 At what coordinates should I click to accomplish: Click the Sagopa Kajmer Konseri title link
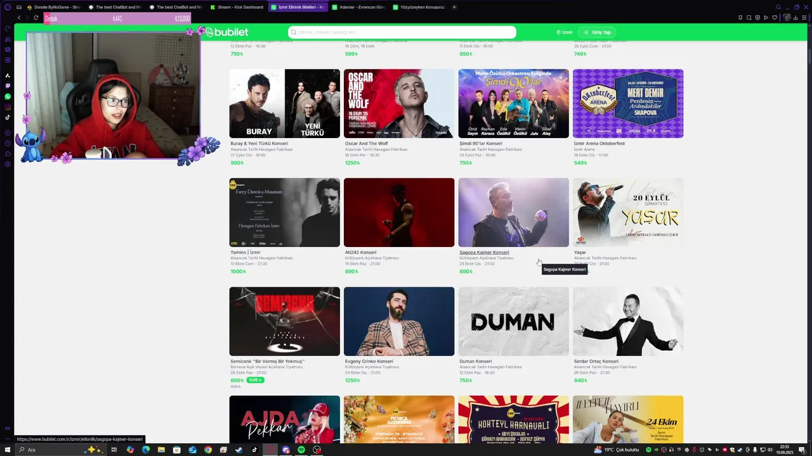(x=484, y=252)
